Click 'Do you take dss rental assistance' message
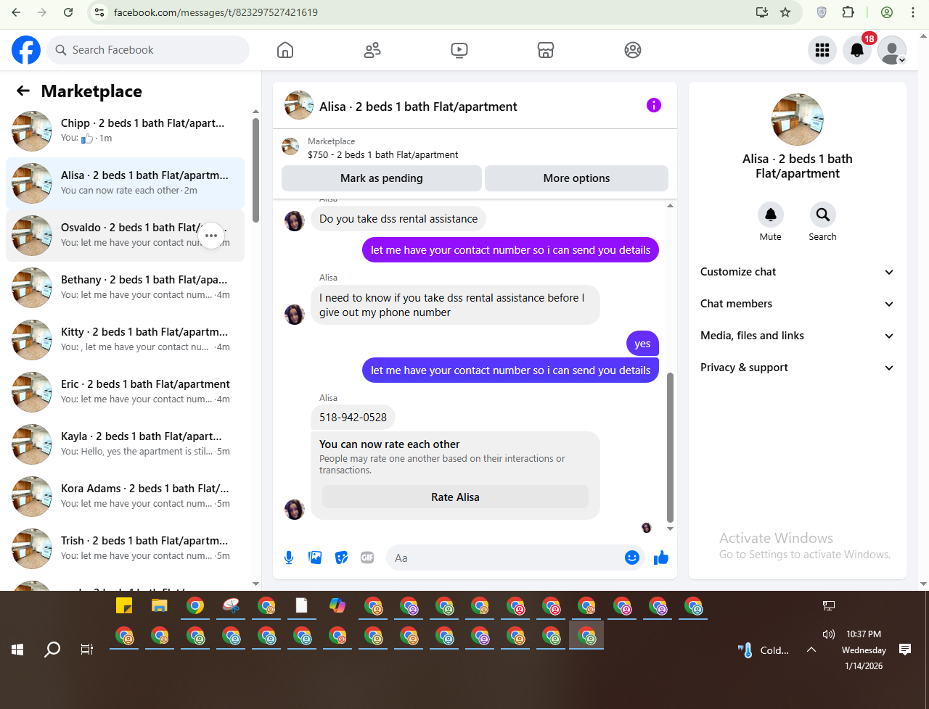Viewport: 929px width, 709px height. point(398,219)
